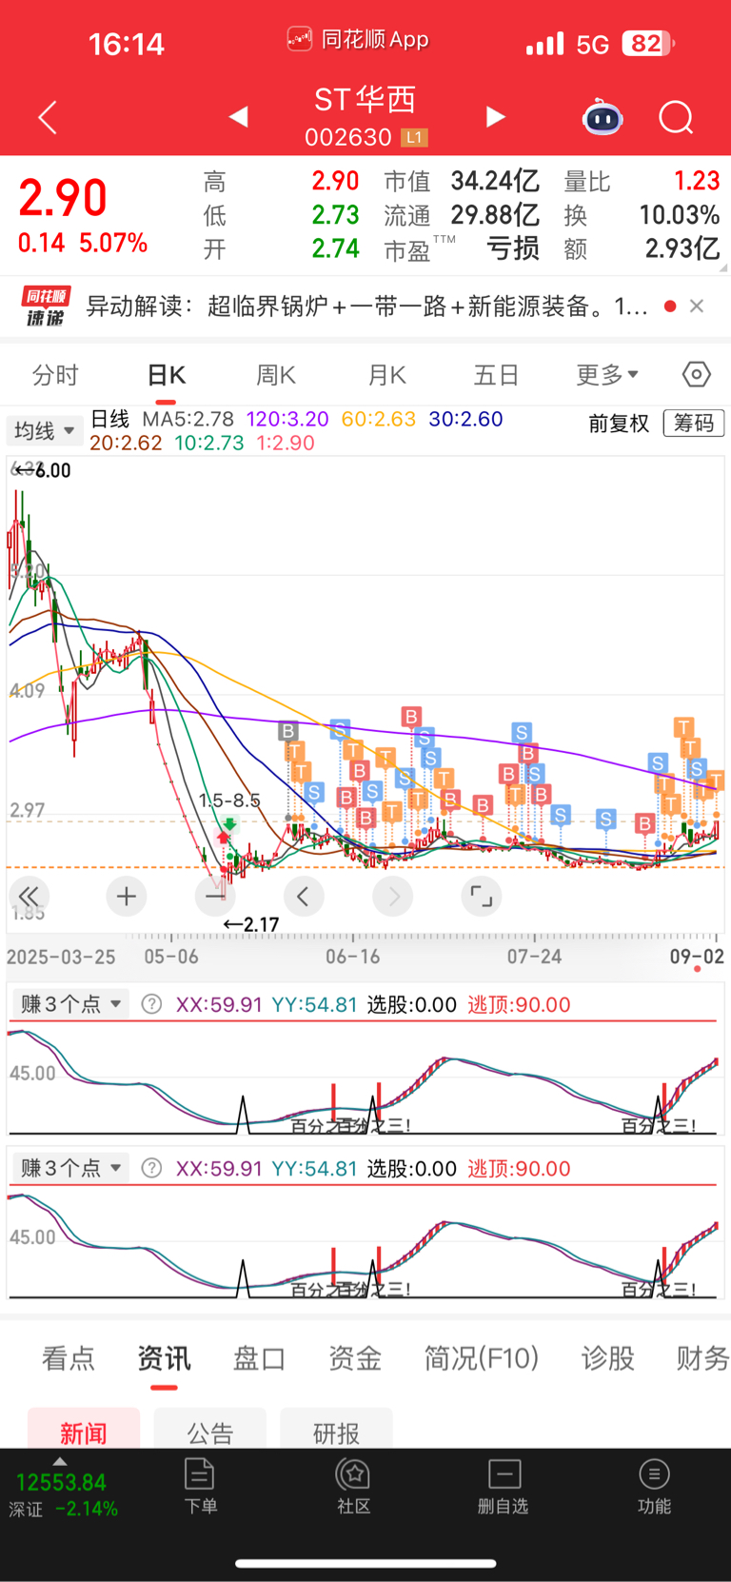Jump chart to earliest with double-left arrows

30,896
